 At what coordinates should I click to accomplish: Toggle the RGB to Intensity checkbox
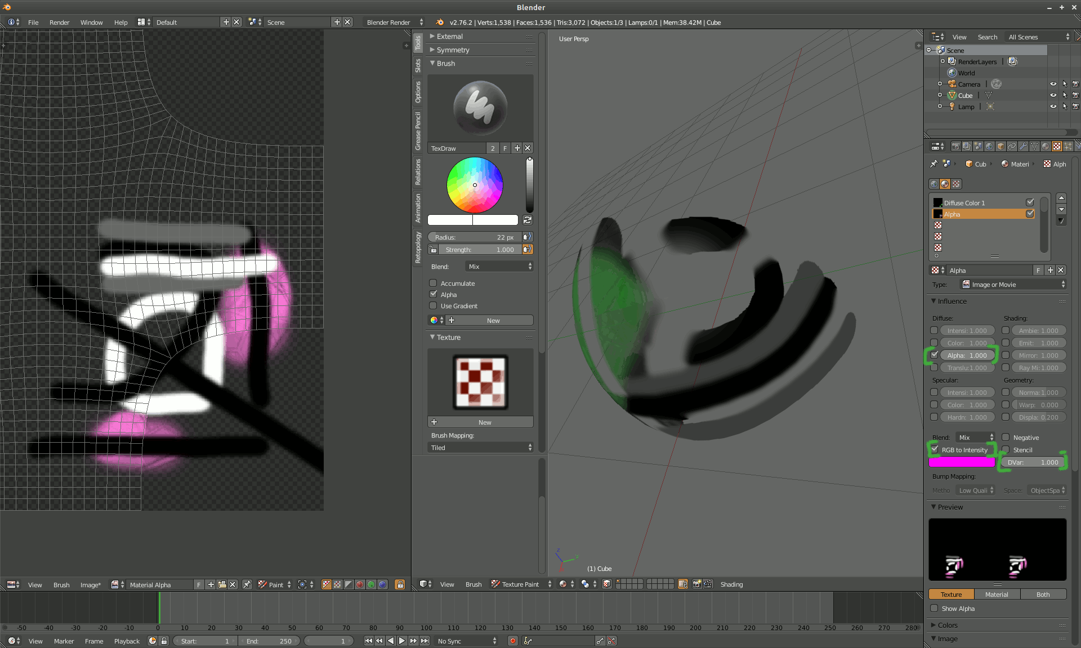[935, 449]
